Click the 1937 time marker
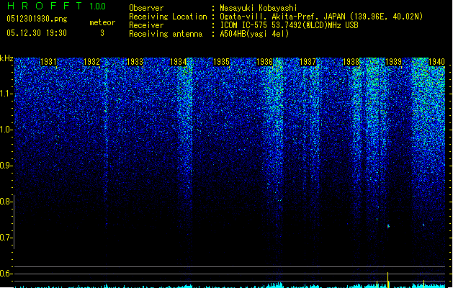This screenshot has height=288, width=453. point(308,62)
